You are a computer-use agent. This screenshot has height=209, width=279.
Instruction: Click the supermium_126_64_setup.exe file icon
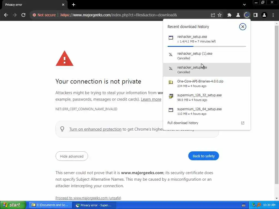171,110
